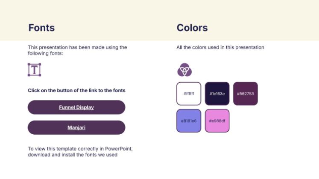The width and height of the screenshot is (319, 179).
Task: Click the Colors heading
Action: pos(192,28)
